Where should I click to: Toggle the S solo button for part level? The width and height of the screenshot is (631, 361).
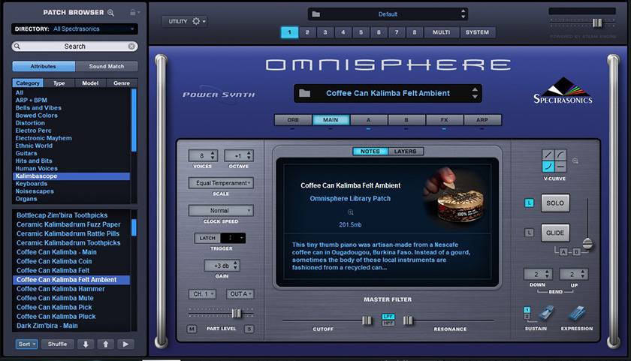point(249,329)
